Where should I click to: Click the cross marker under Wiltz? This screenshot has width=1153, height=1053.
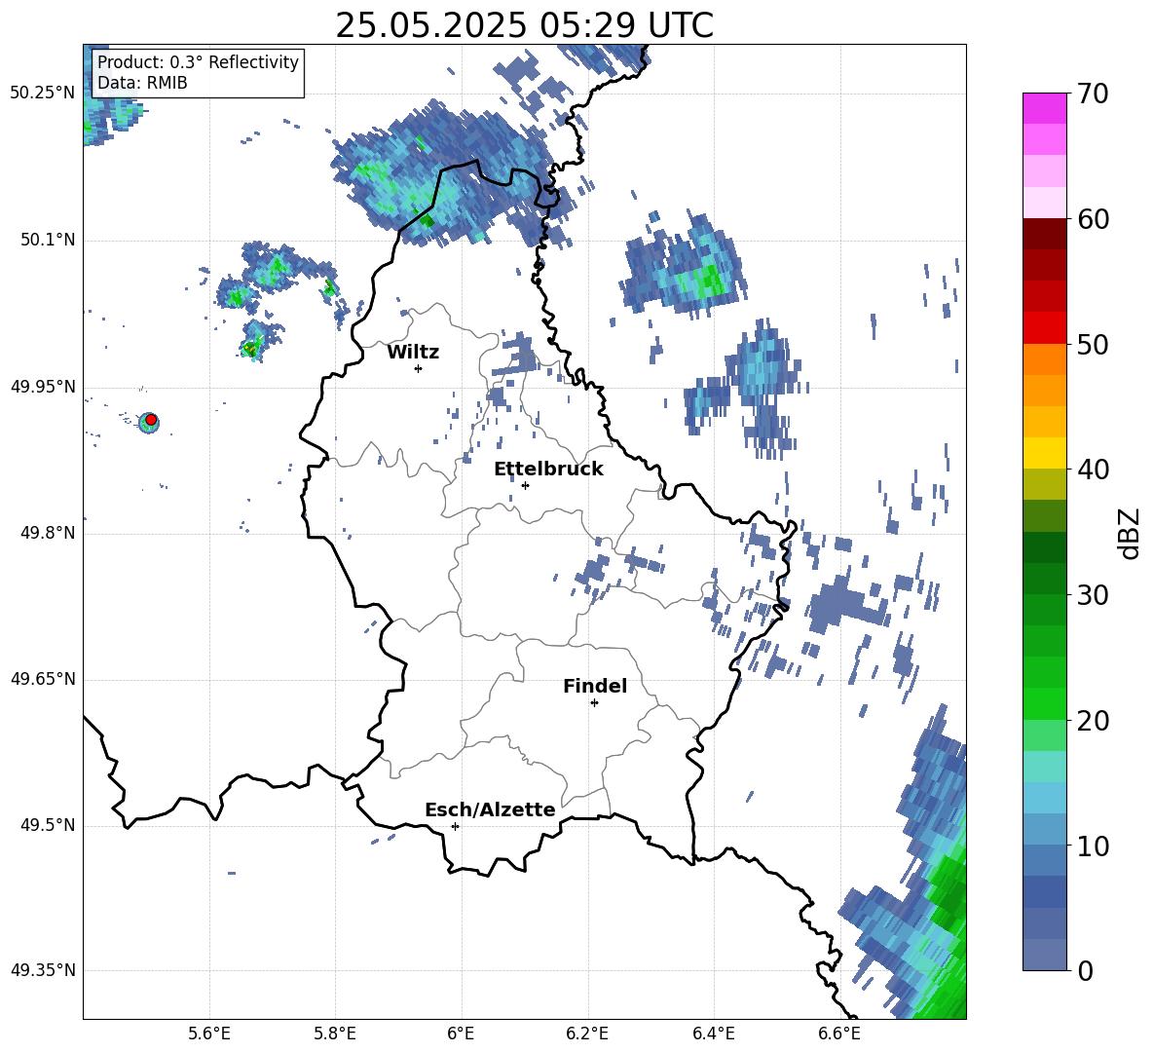419,368
